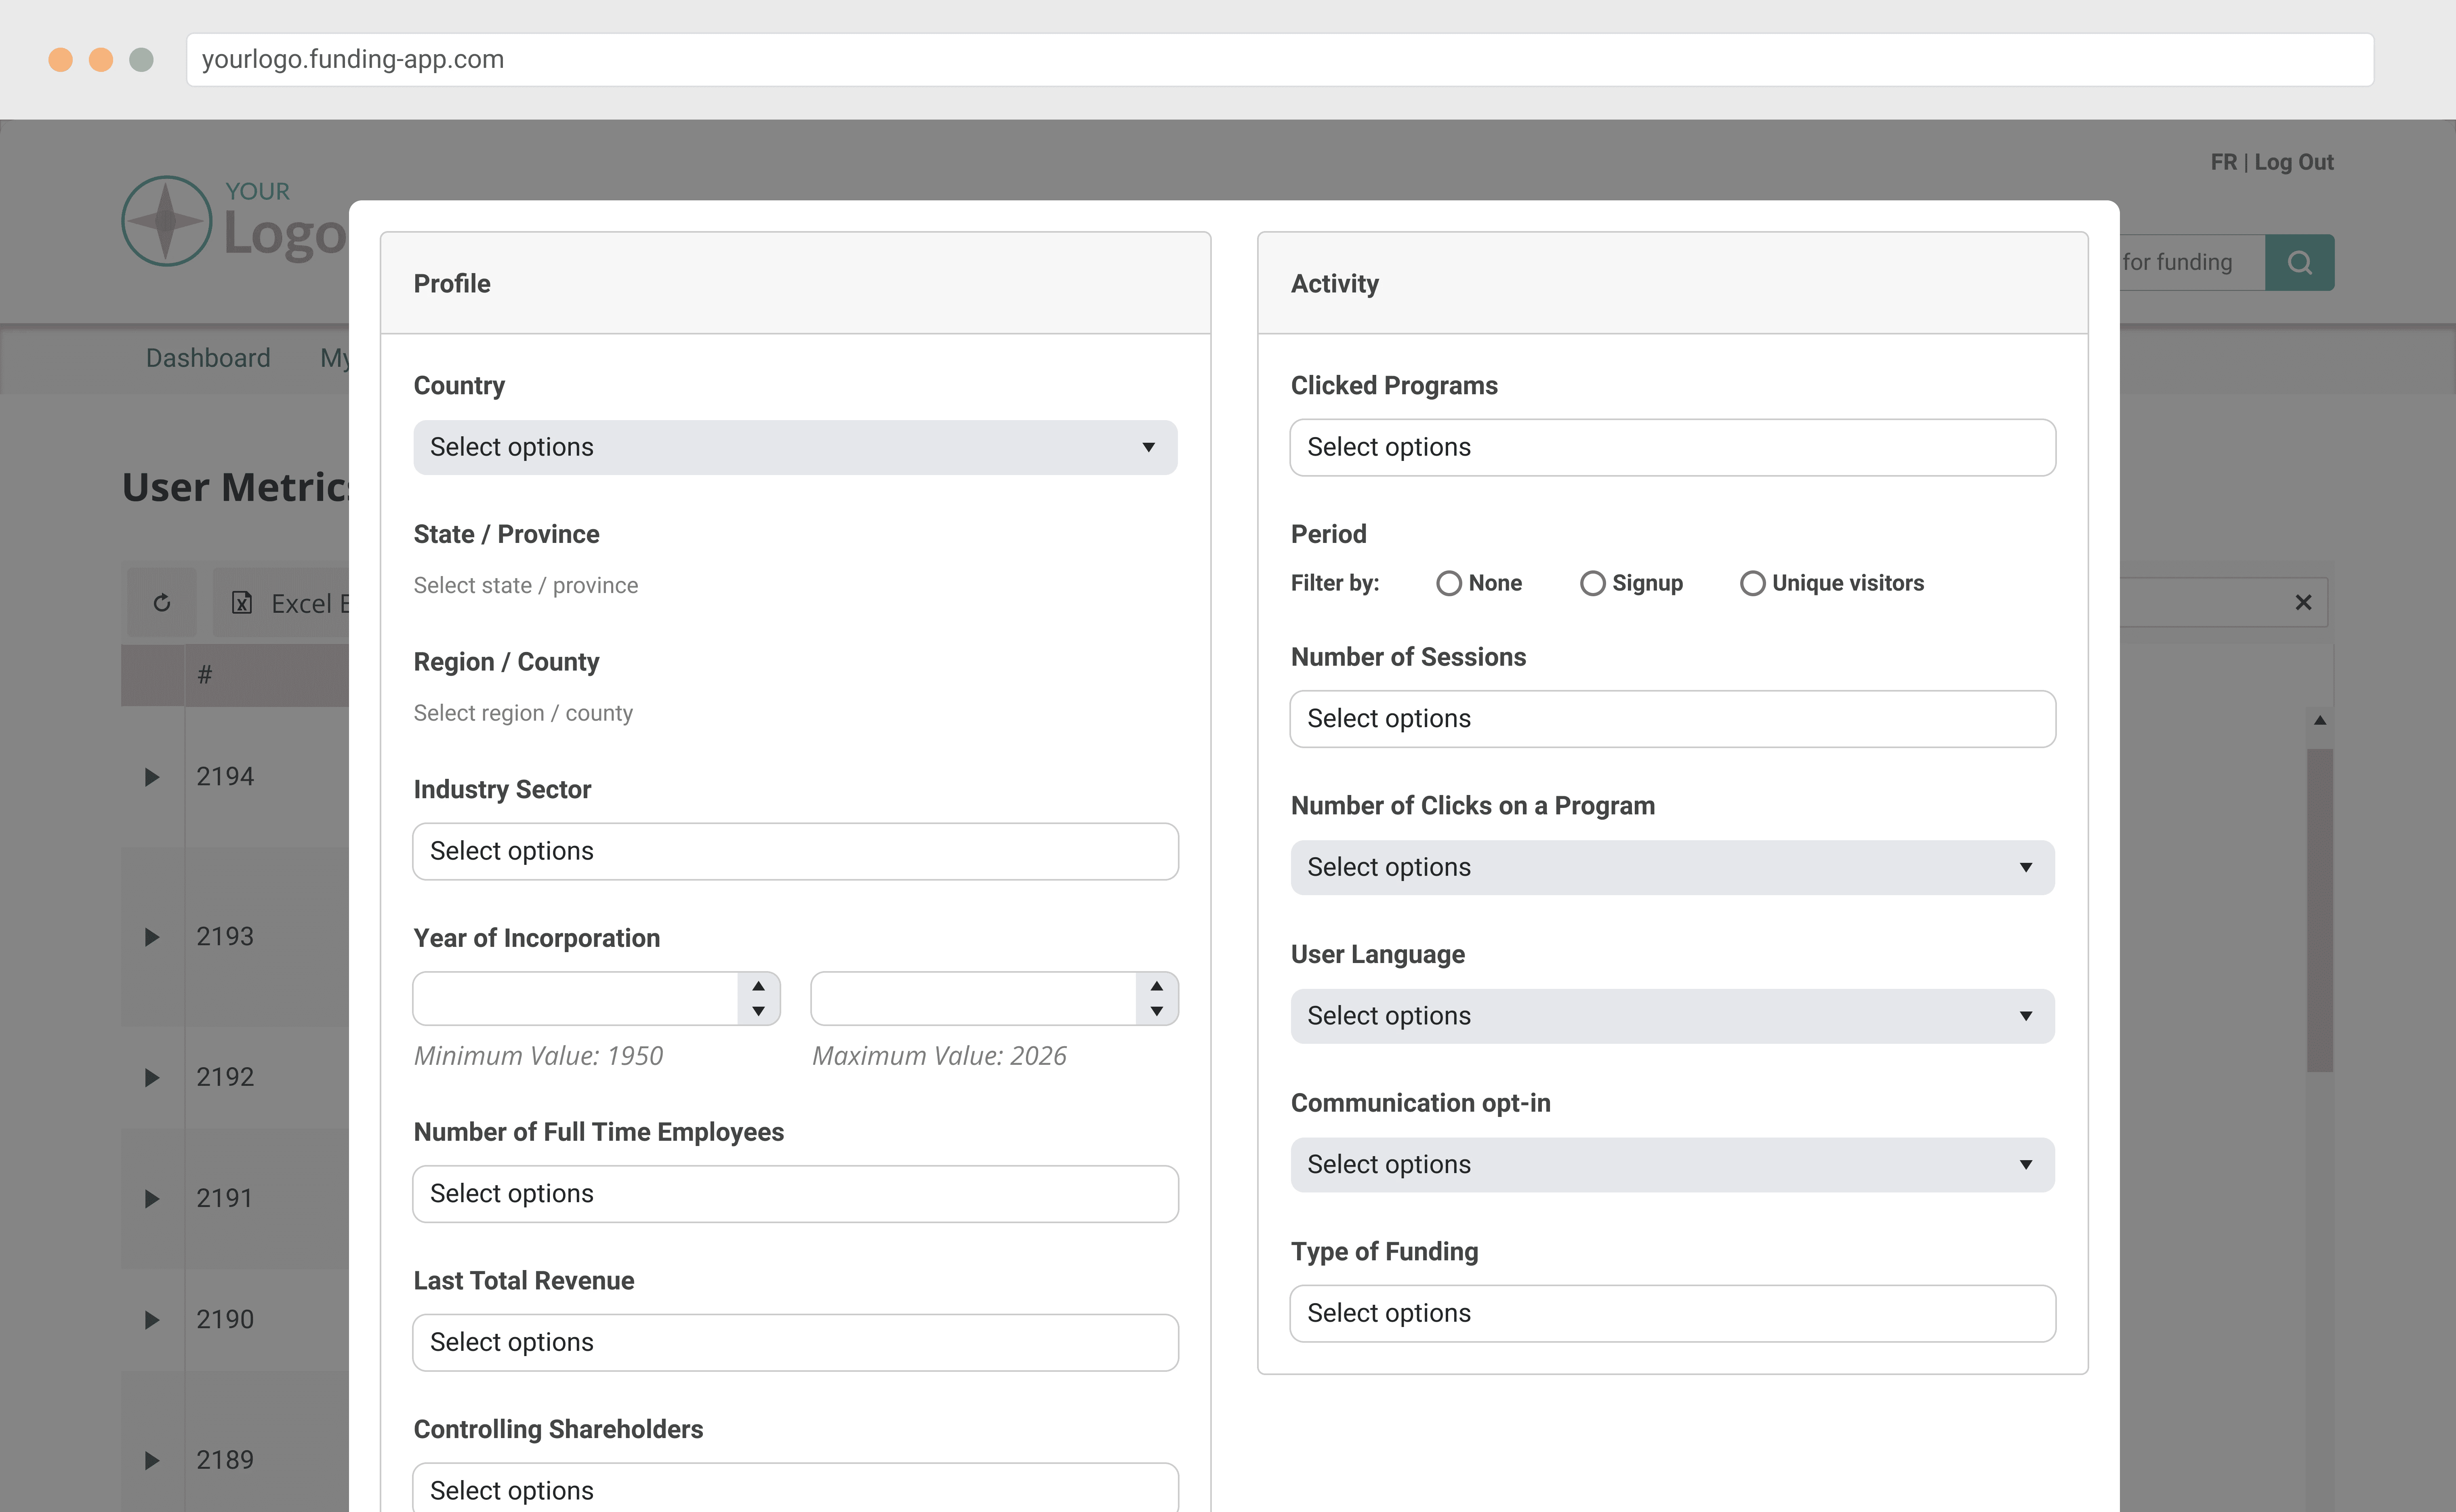The image size is (2456, 1512).
Task: Expand row 2190
Action: tap(152, 1320)
